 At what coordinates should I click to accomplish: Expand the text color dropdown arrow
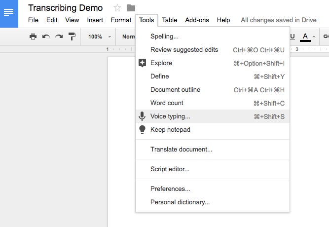click(x=314, y=37)
